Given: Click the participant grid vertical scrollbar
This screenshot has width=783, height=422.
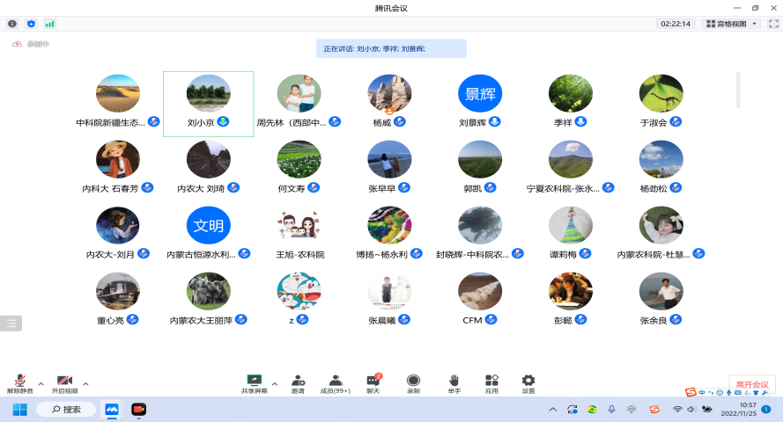Looking at the screenshot, I should pyautogui.click(x=738, y=88).
